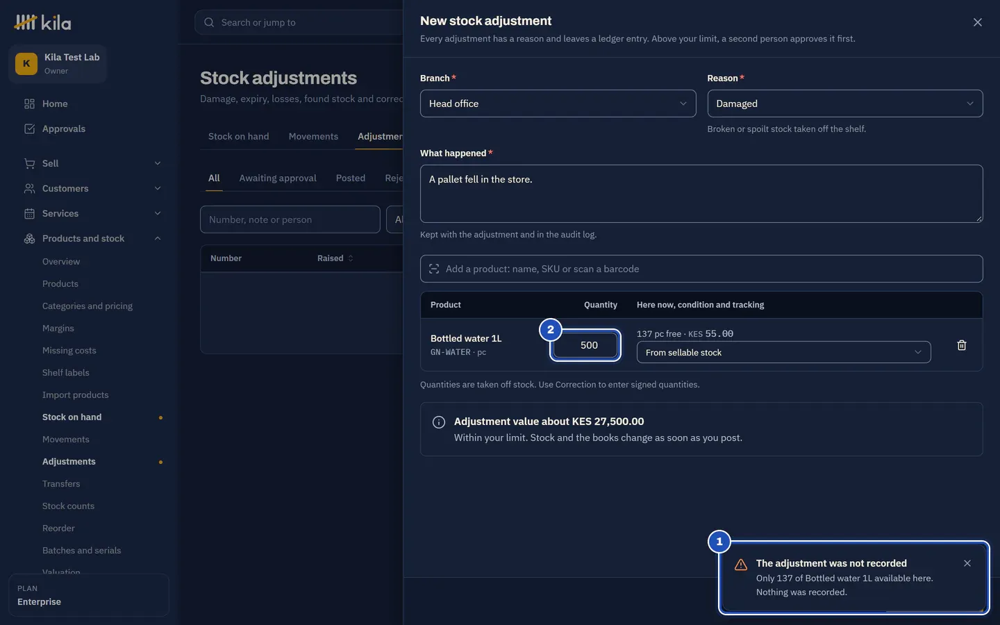Focus the Add a product search field

[701, 269]
